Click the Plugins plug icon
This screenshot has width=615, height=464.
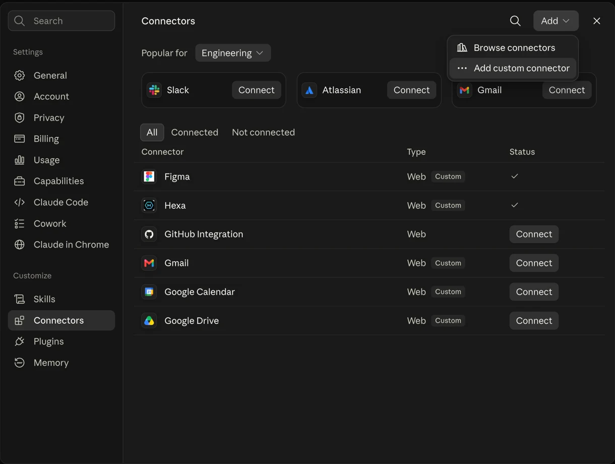point(20,341)
